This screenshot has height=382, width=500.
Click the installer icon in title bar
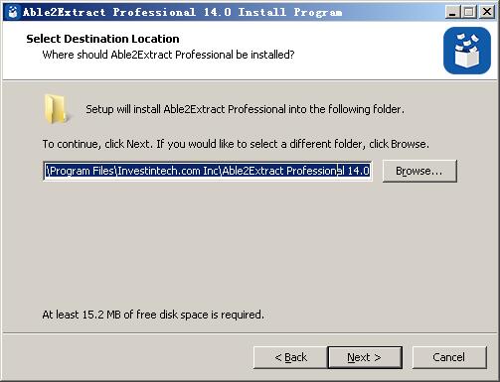point(13,12)
